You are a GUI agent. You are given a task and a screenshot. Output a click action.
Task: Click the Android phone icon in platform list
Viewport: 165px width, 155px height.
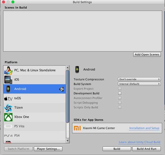(x=8, y=89)
